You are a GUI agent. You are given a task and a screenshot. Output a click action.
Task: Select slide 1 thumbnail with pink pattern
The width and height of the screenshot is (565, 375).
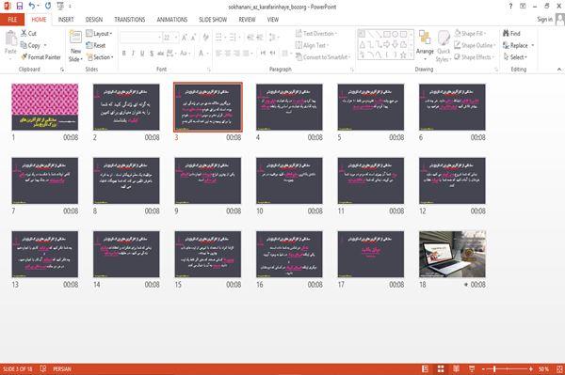point(44,107)
